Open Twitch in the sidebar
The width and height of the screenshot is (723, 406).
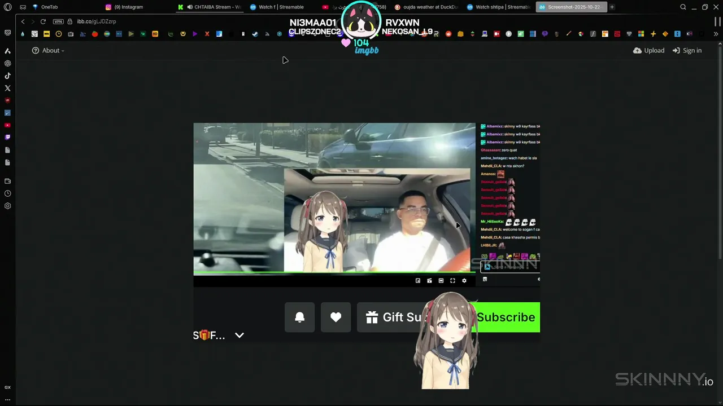(7, 138)
